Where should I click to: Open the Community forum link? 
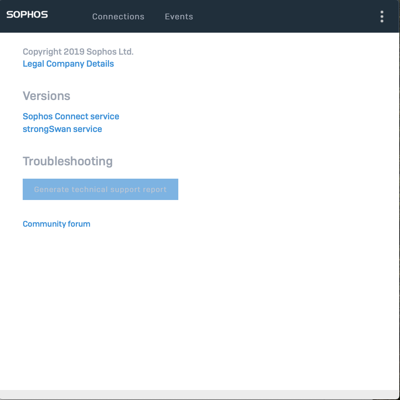[56, 224]
